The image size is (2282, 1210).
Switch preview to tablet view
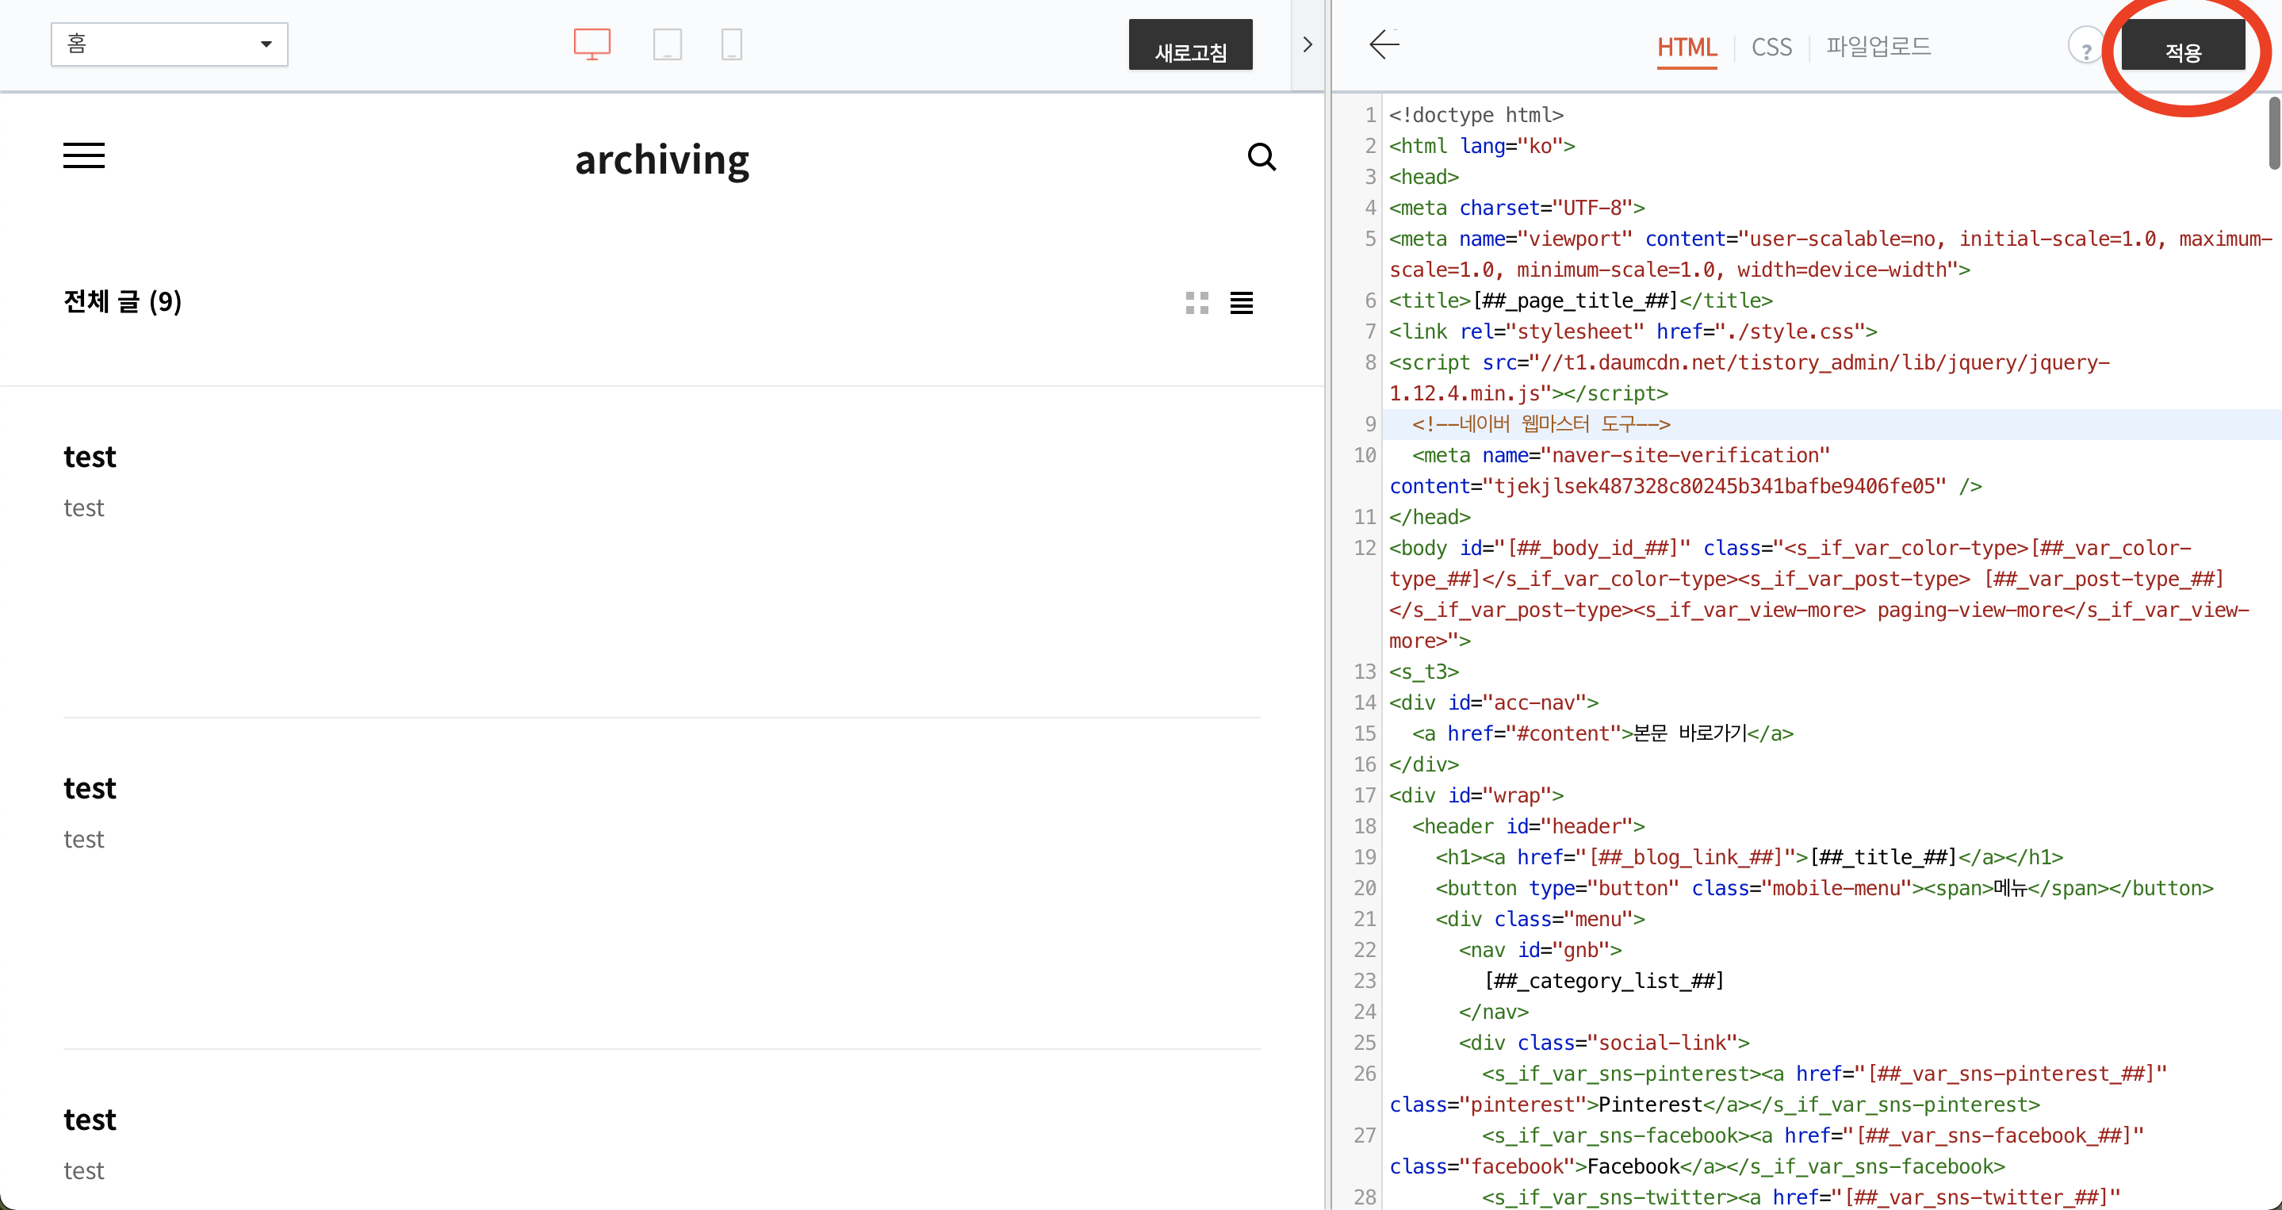point(667,44)
